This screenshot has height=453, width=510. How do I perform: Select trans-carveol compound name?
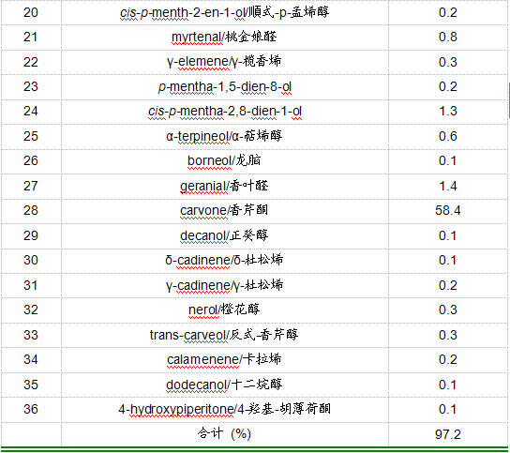[224, 335]
